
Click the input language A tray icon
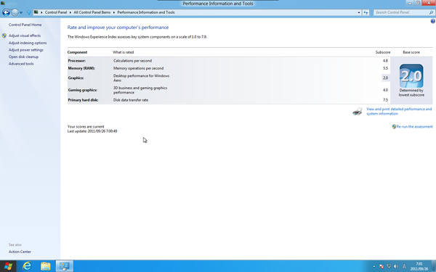tap(404, 266)
